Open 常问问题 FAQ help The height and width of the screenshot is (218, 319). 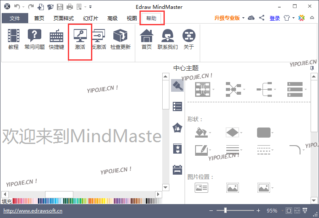(35, 39)
